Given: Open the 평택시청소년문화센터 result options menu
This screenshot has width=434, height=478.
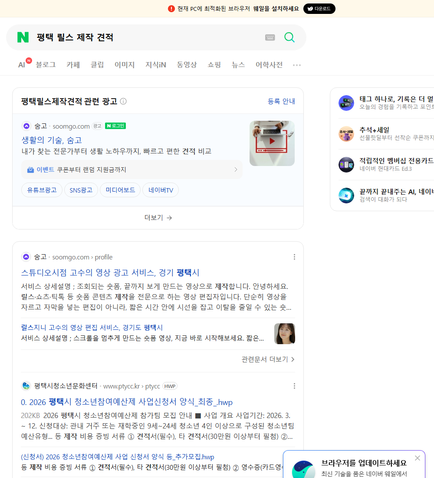Looking at the screenshot, I should [294, 386].
